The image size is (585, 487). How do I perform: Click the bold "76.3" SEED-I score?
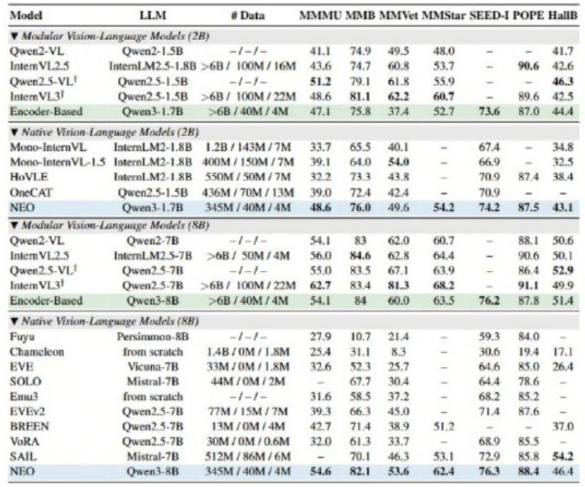coord(489,471)
